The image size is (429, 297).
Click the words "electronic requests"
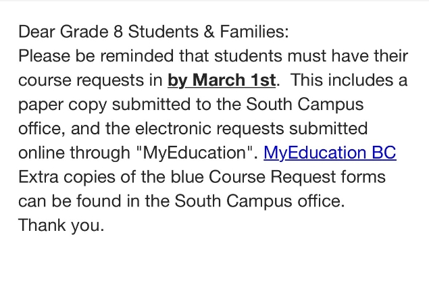pyautogui.click(x=209, y=128)
